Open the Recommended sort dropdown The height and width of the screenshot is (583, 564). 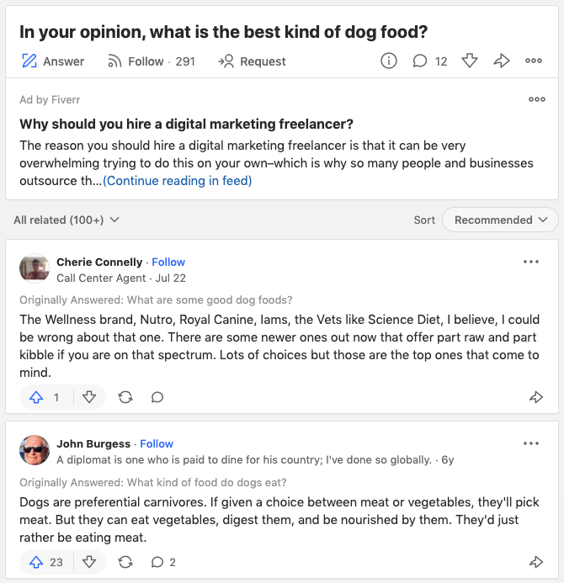coord(500,220)
